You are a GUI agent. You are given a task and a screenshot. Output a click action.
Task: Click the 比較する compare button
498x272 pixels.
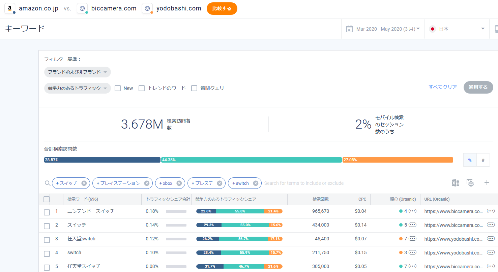222,9
